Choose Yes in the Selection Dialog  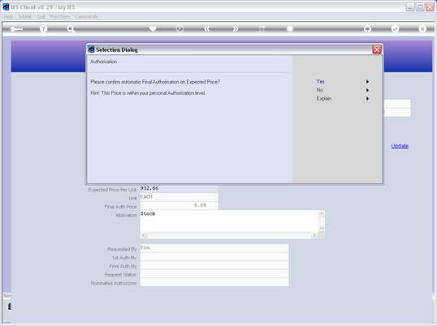(x=320, y=81)
